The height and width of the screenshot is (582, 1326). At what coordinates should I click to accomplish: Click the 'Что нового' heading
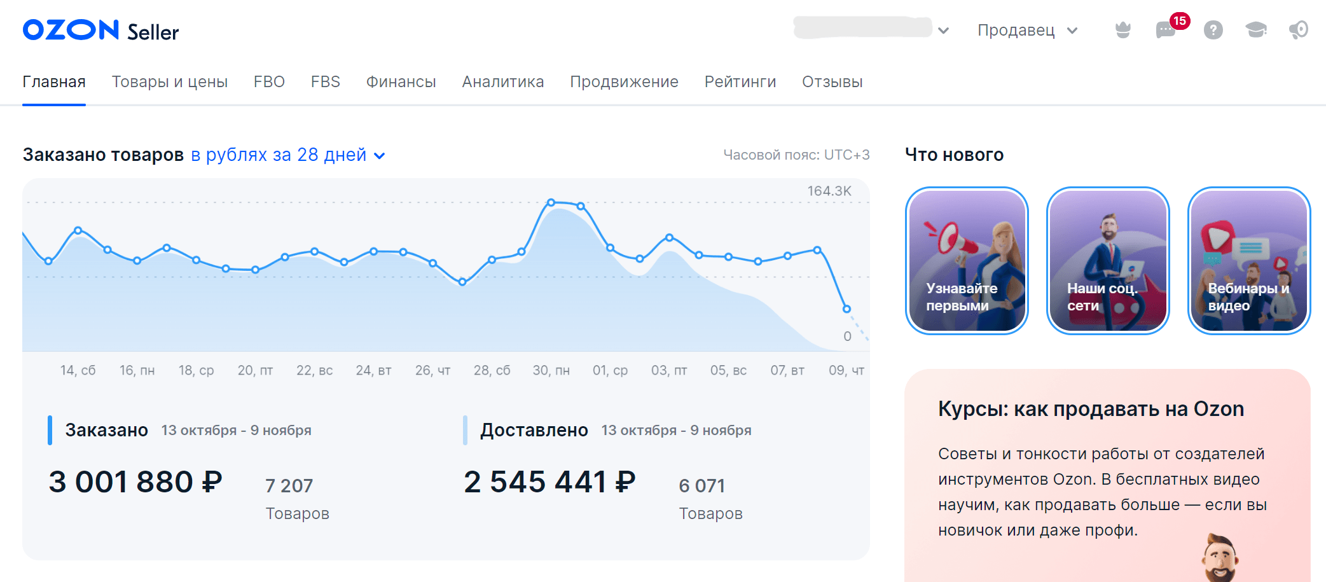coord(955,155)
